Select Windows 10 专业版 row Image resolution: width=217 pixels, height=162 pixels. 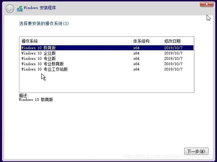coord(107,58)
